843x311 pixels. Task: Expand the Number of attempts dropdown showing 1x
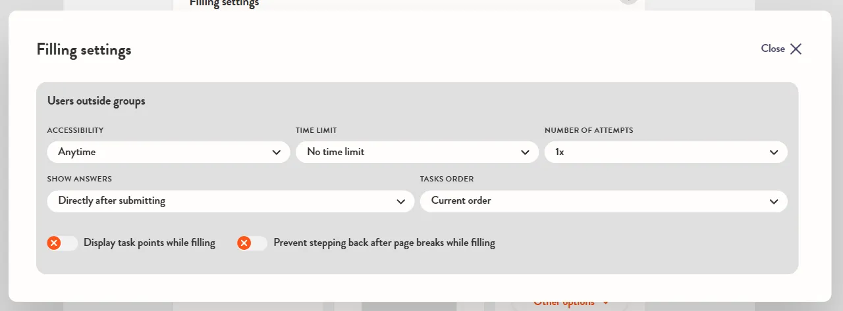[666, 152]
